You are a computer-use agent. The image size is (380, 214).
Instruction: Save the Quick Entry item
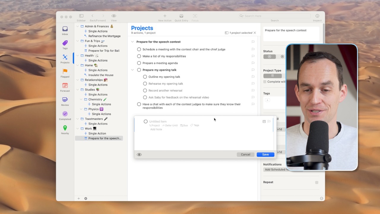point(265,155)
